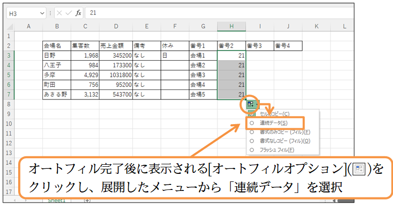Click the 八王子 cell

click(x=57, y=65)
